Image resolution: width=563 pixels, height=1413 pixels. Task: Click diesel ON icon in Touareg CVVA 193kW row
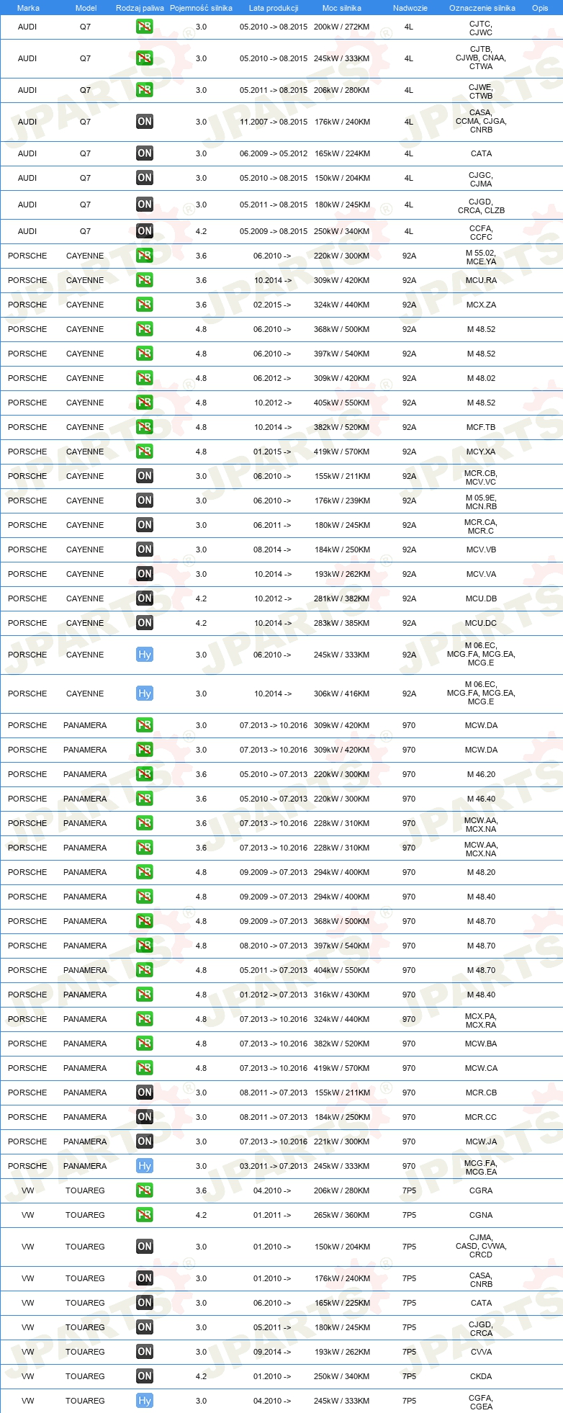(x=145, y=1352)
